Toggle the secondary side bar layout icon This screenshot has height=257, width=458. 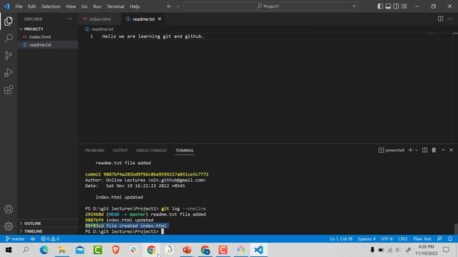pos(396,6)
